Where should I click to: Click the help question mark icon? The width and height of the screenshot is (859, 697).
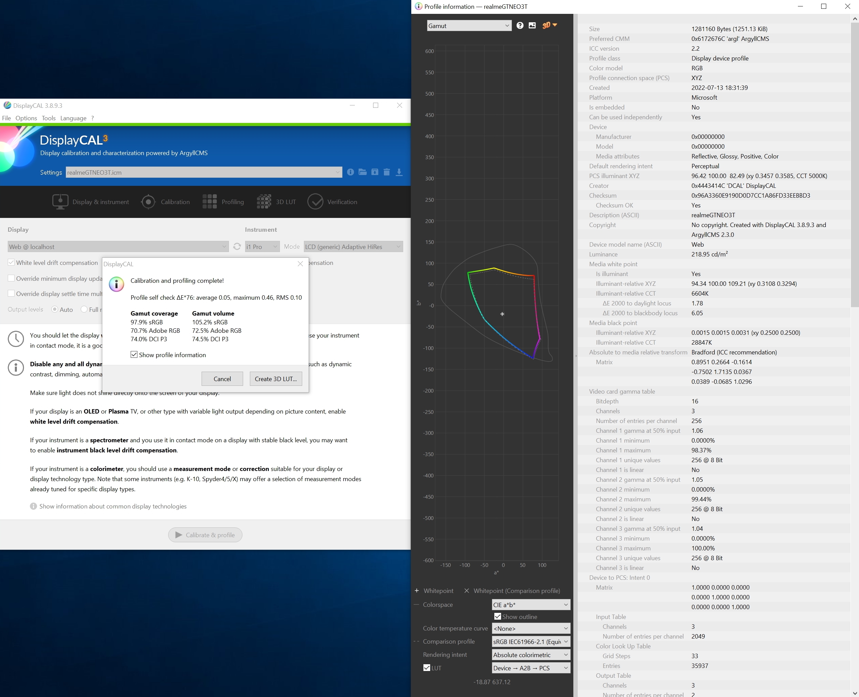520,26
